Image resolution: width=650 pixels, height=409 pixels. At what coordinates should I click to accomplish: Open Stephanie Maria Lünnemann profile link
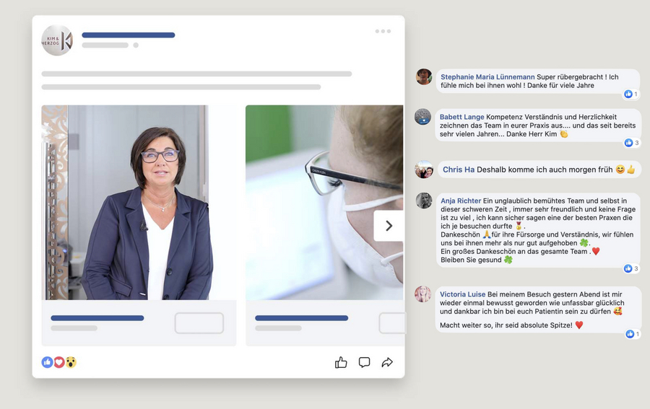[x=487, y=77]
